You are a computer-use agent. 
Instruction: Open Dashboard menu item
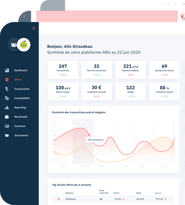click(21, 70)
